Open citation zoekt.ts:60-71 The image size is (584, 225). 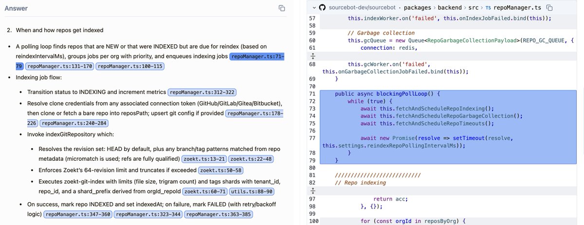(205, 192)
